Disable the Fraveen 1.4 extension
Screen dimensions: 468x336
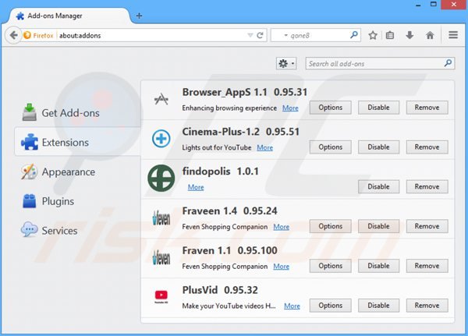tap(378, 226)
